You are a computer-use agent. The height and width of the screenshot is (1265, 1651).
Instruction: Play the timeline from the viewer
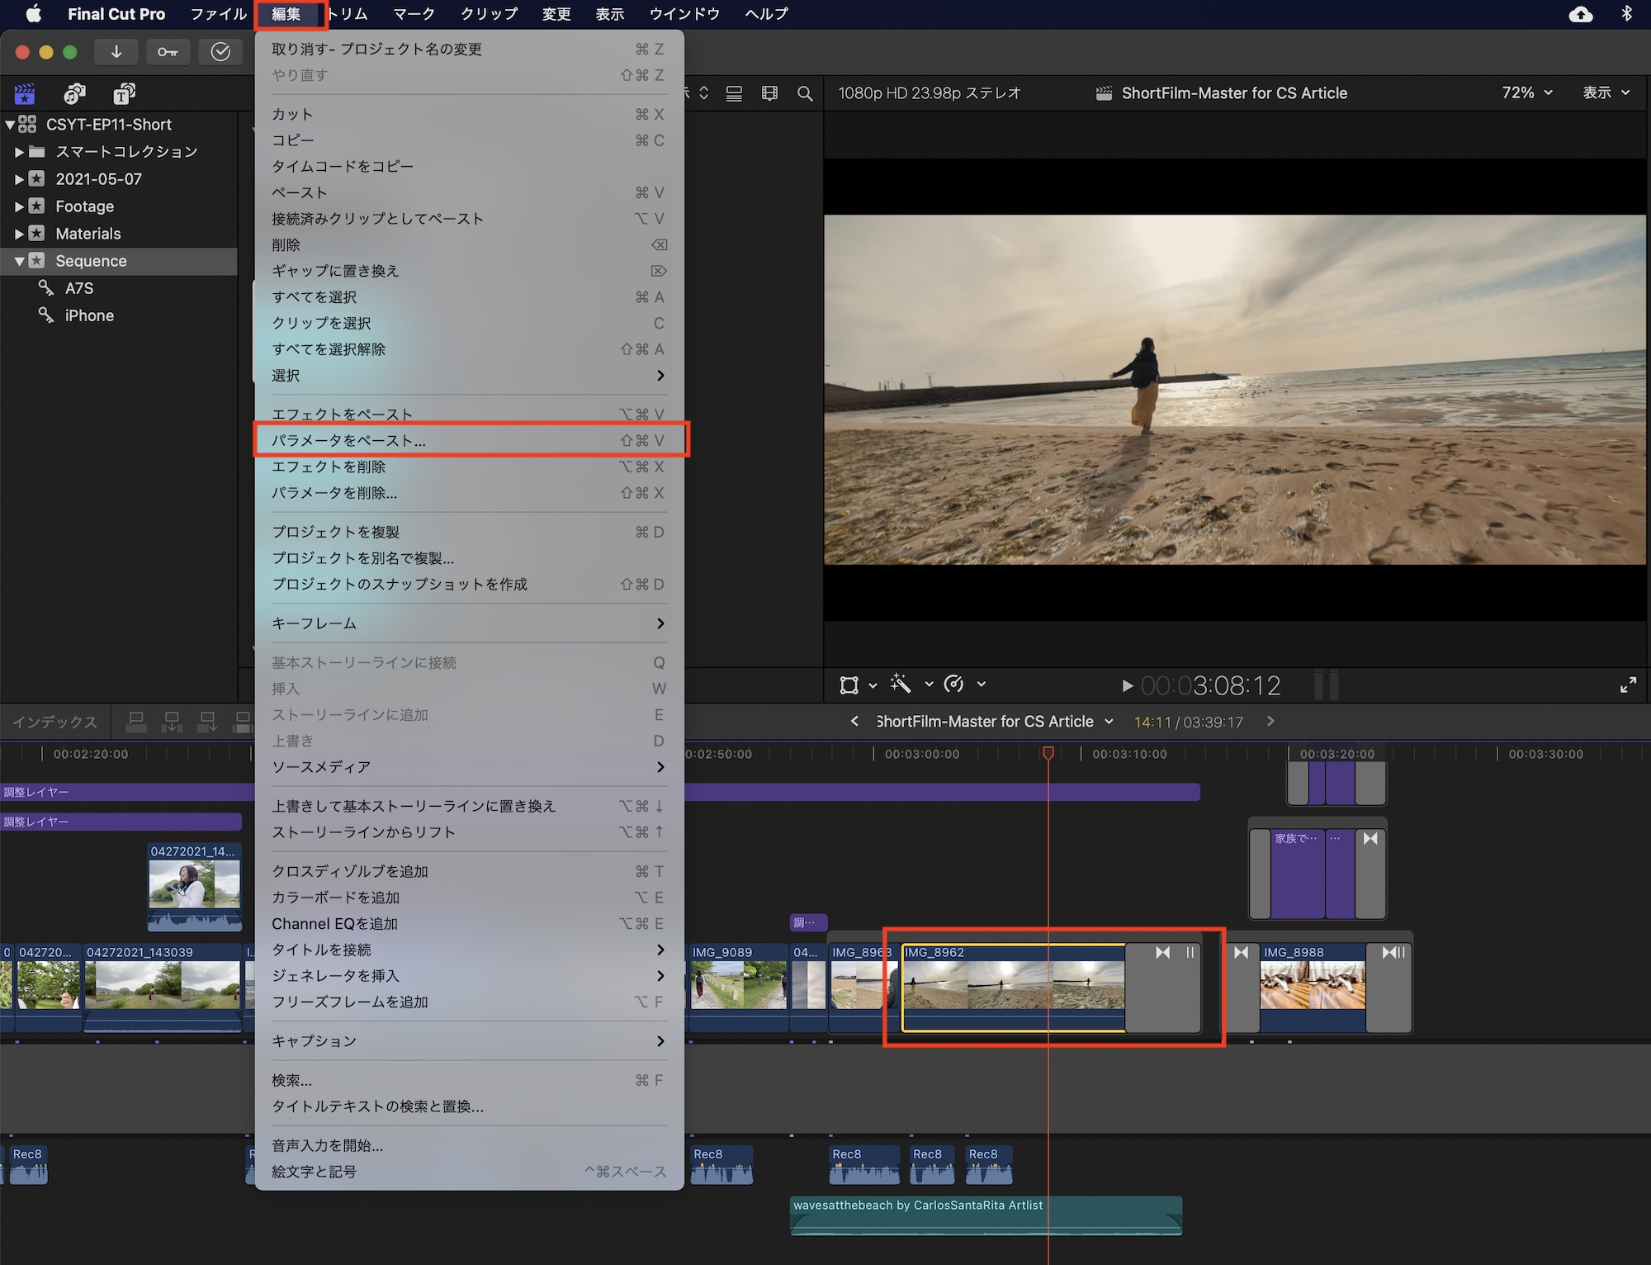point(1127,685)
